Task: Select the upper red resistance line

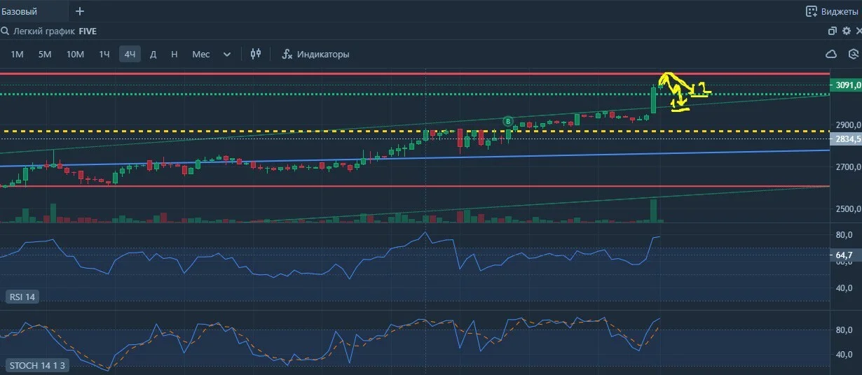Action: pos(413,73)
